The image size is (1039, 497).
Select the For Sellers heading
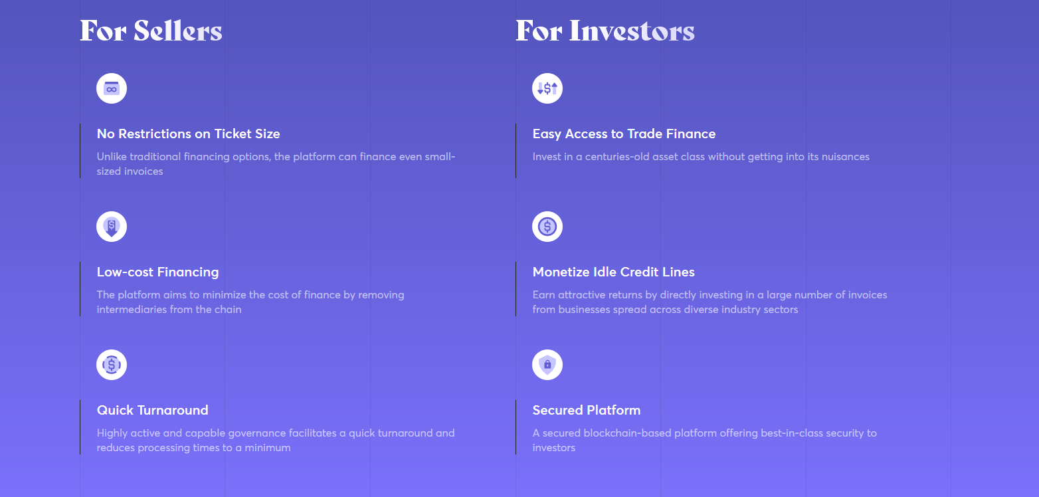coord(151,31)
